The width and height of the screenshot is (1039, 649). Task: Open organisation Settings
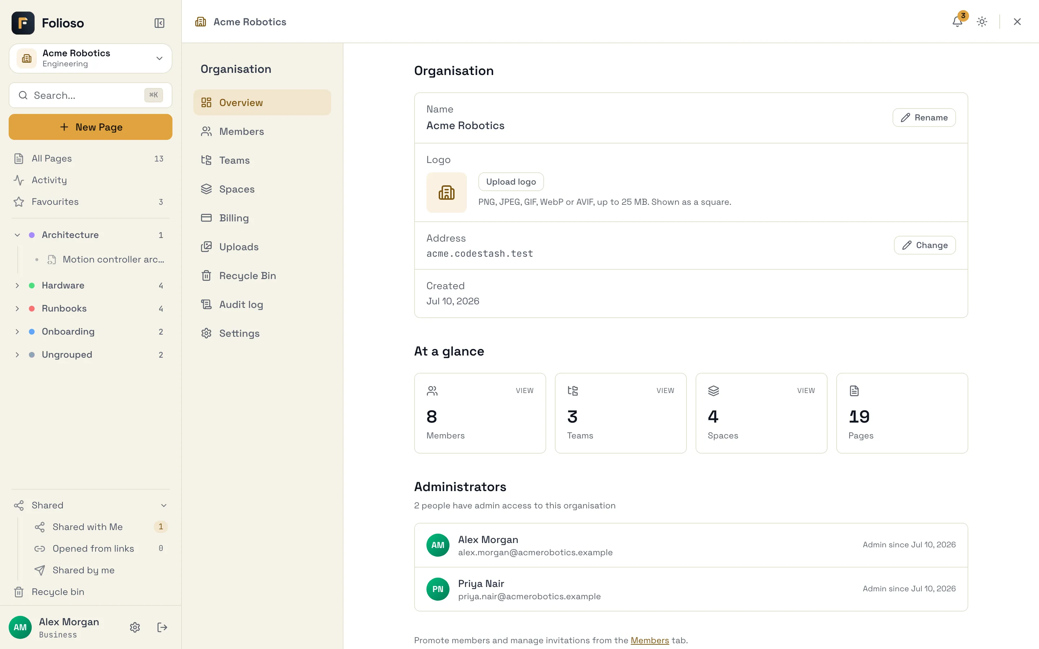pyautogui.click(x=262, y=333)
